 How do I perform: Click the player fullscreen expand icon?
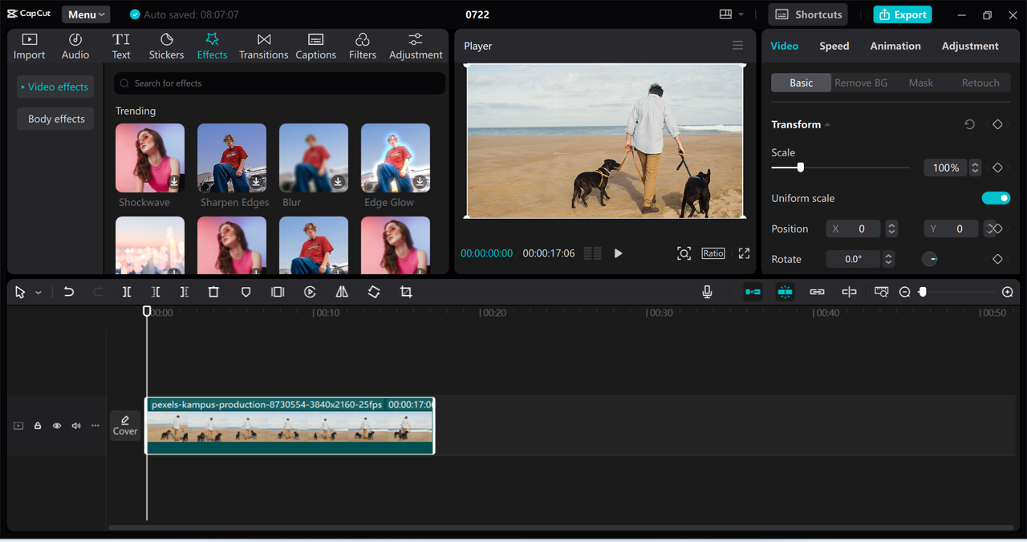[x=744, y=253]
